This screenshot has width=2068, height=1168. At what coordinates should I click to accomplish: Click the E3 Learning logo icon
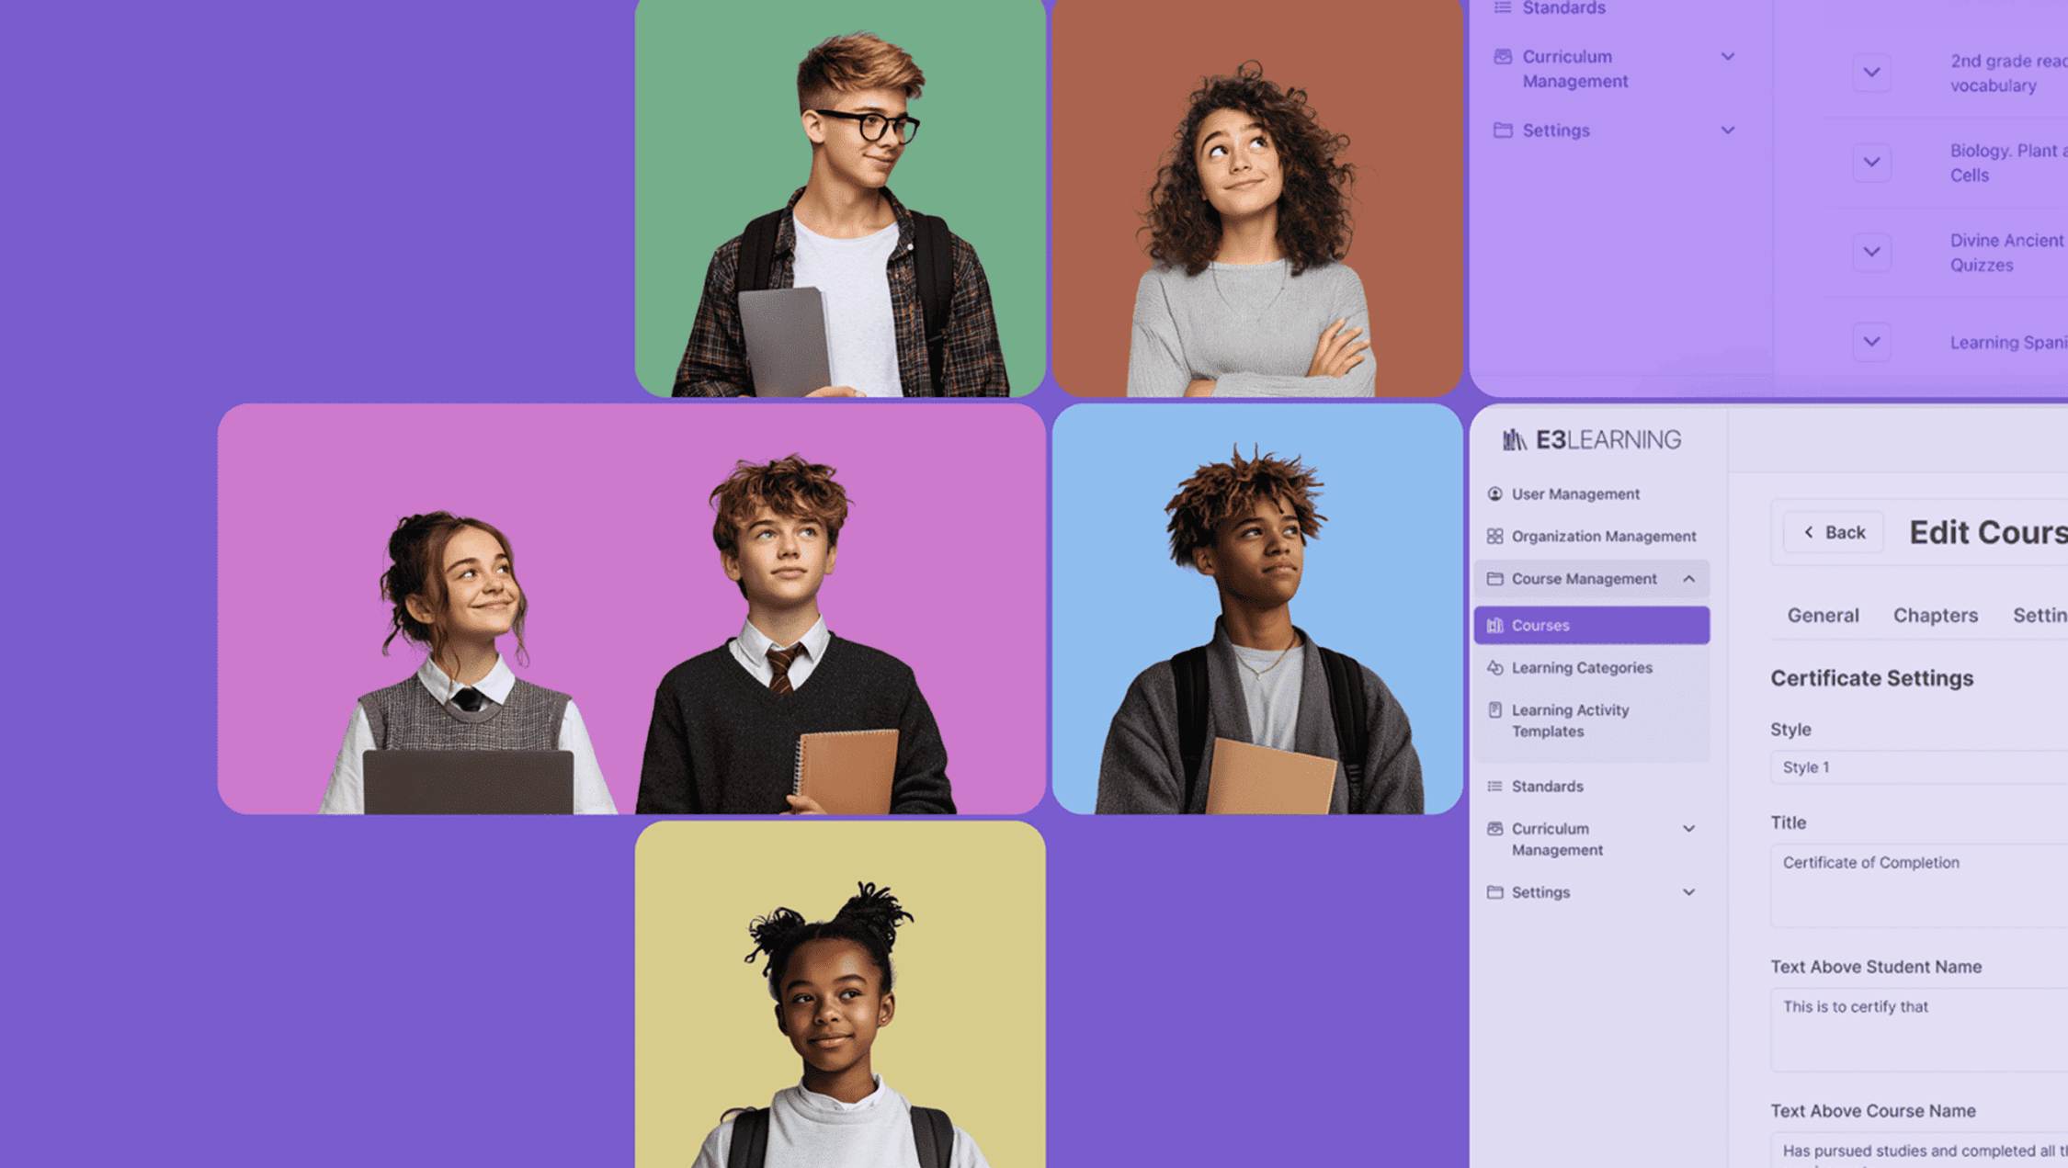click(1515, 440)
